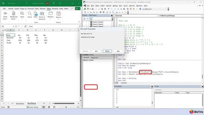This screenshot has width=204, height=115.
Task: Click the VBA Help question mark icon
Action: click(140, 9)
